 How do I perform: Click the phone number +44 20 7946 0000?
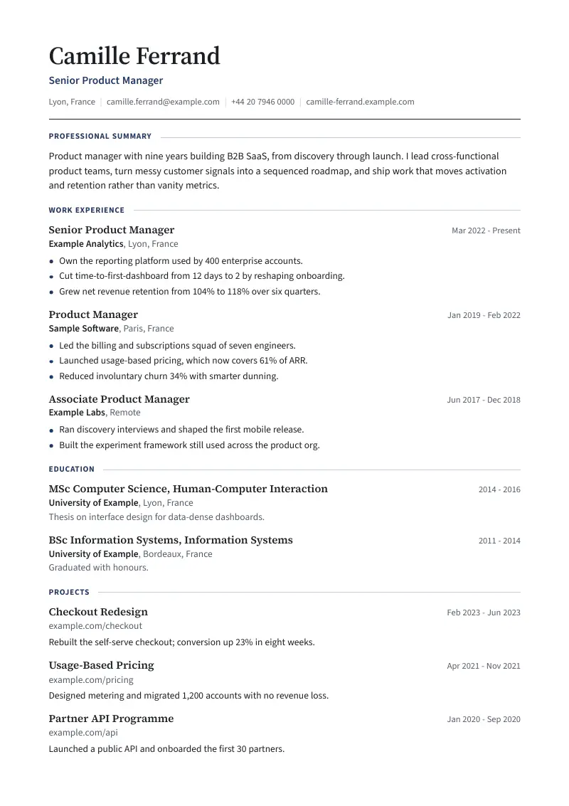coord(262,102)
